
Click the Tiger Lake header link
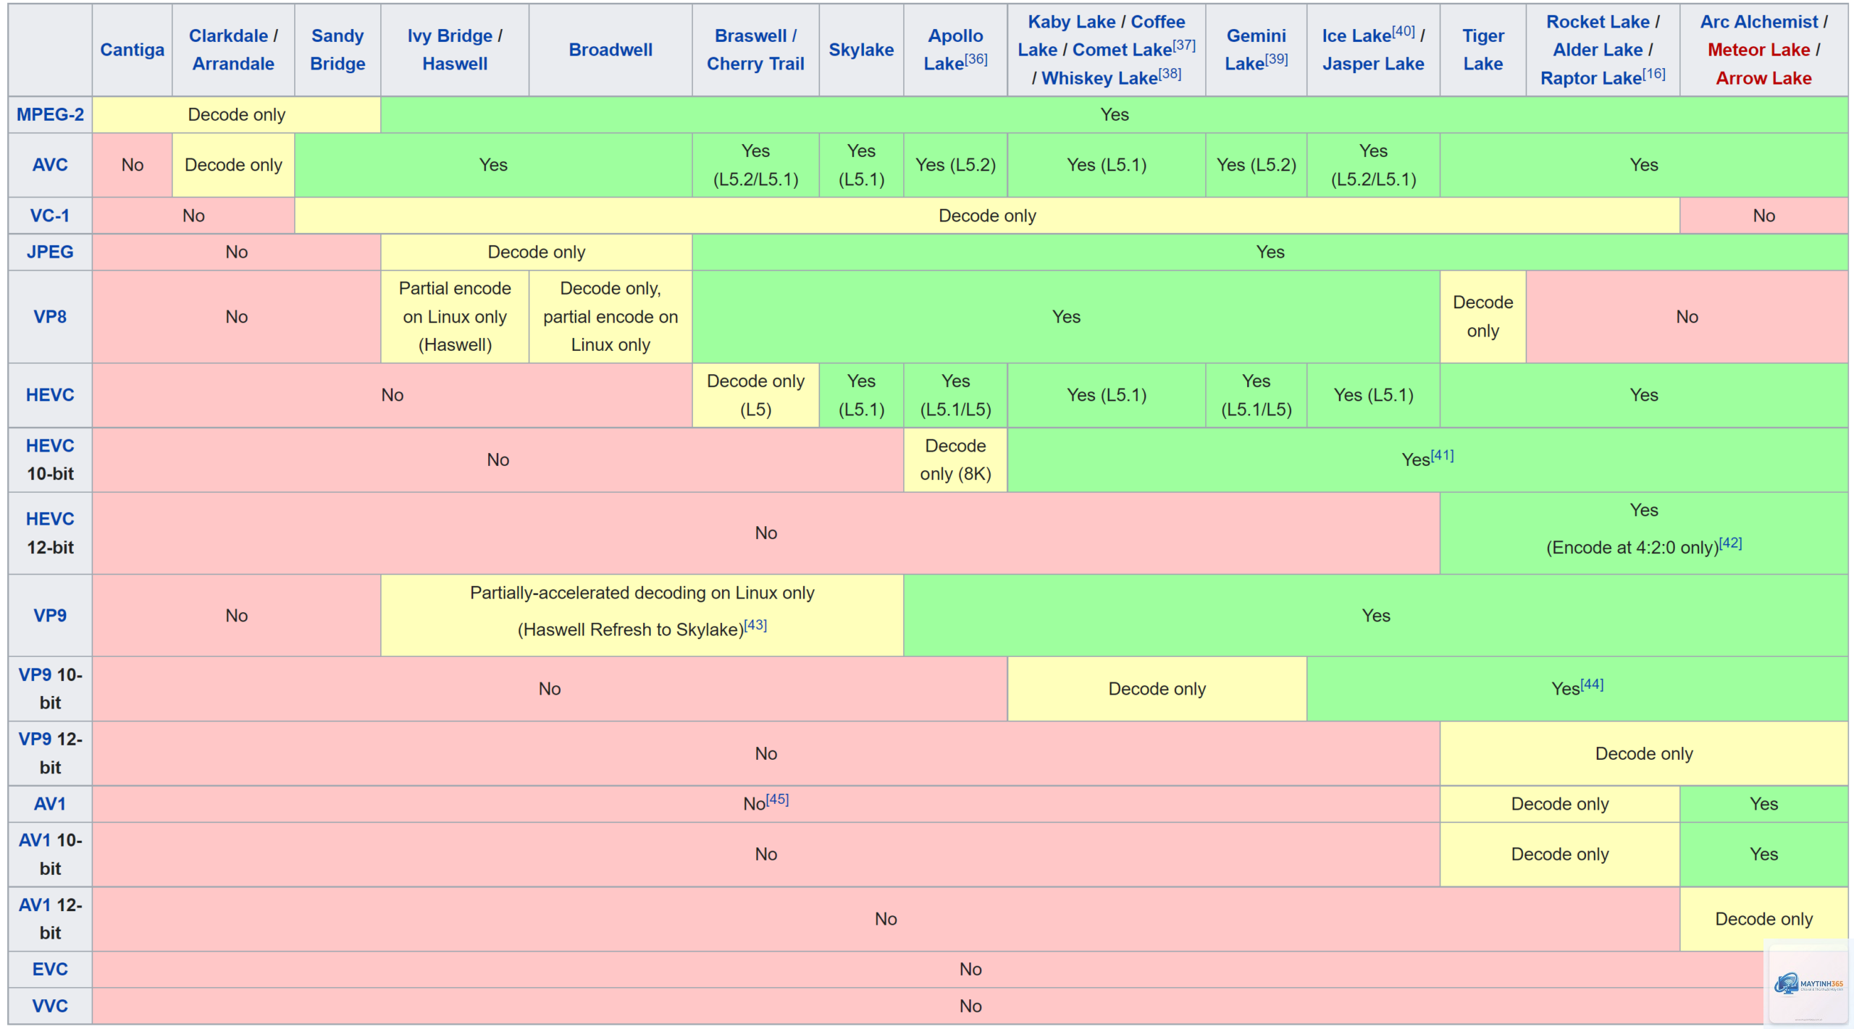(1482, 50)
